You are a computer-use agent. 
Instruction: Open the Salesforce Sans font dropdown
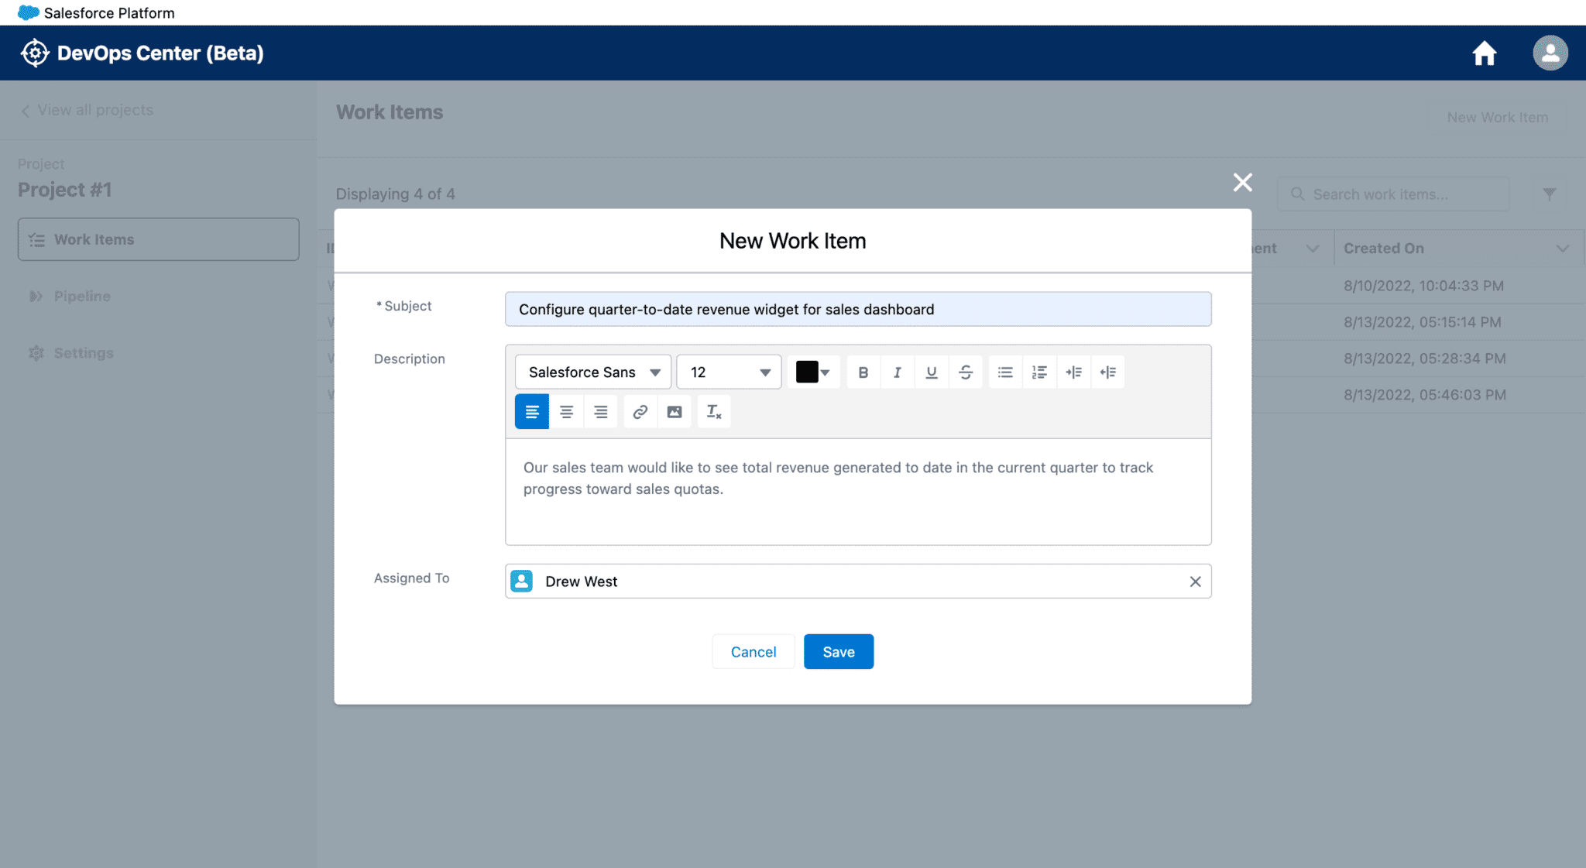593,372
